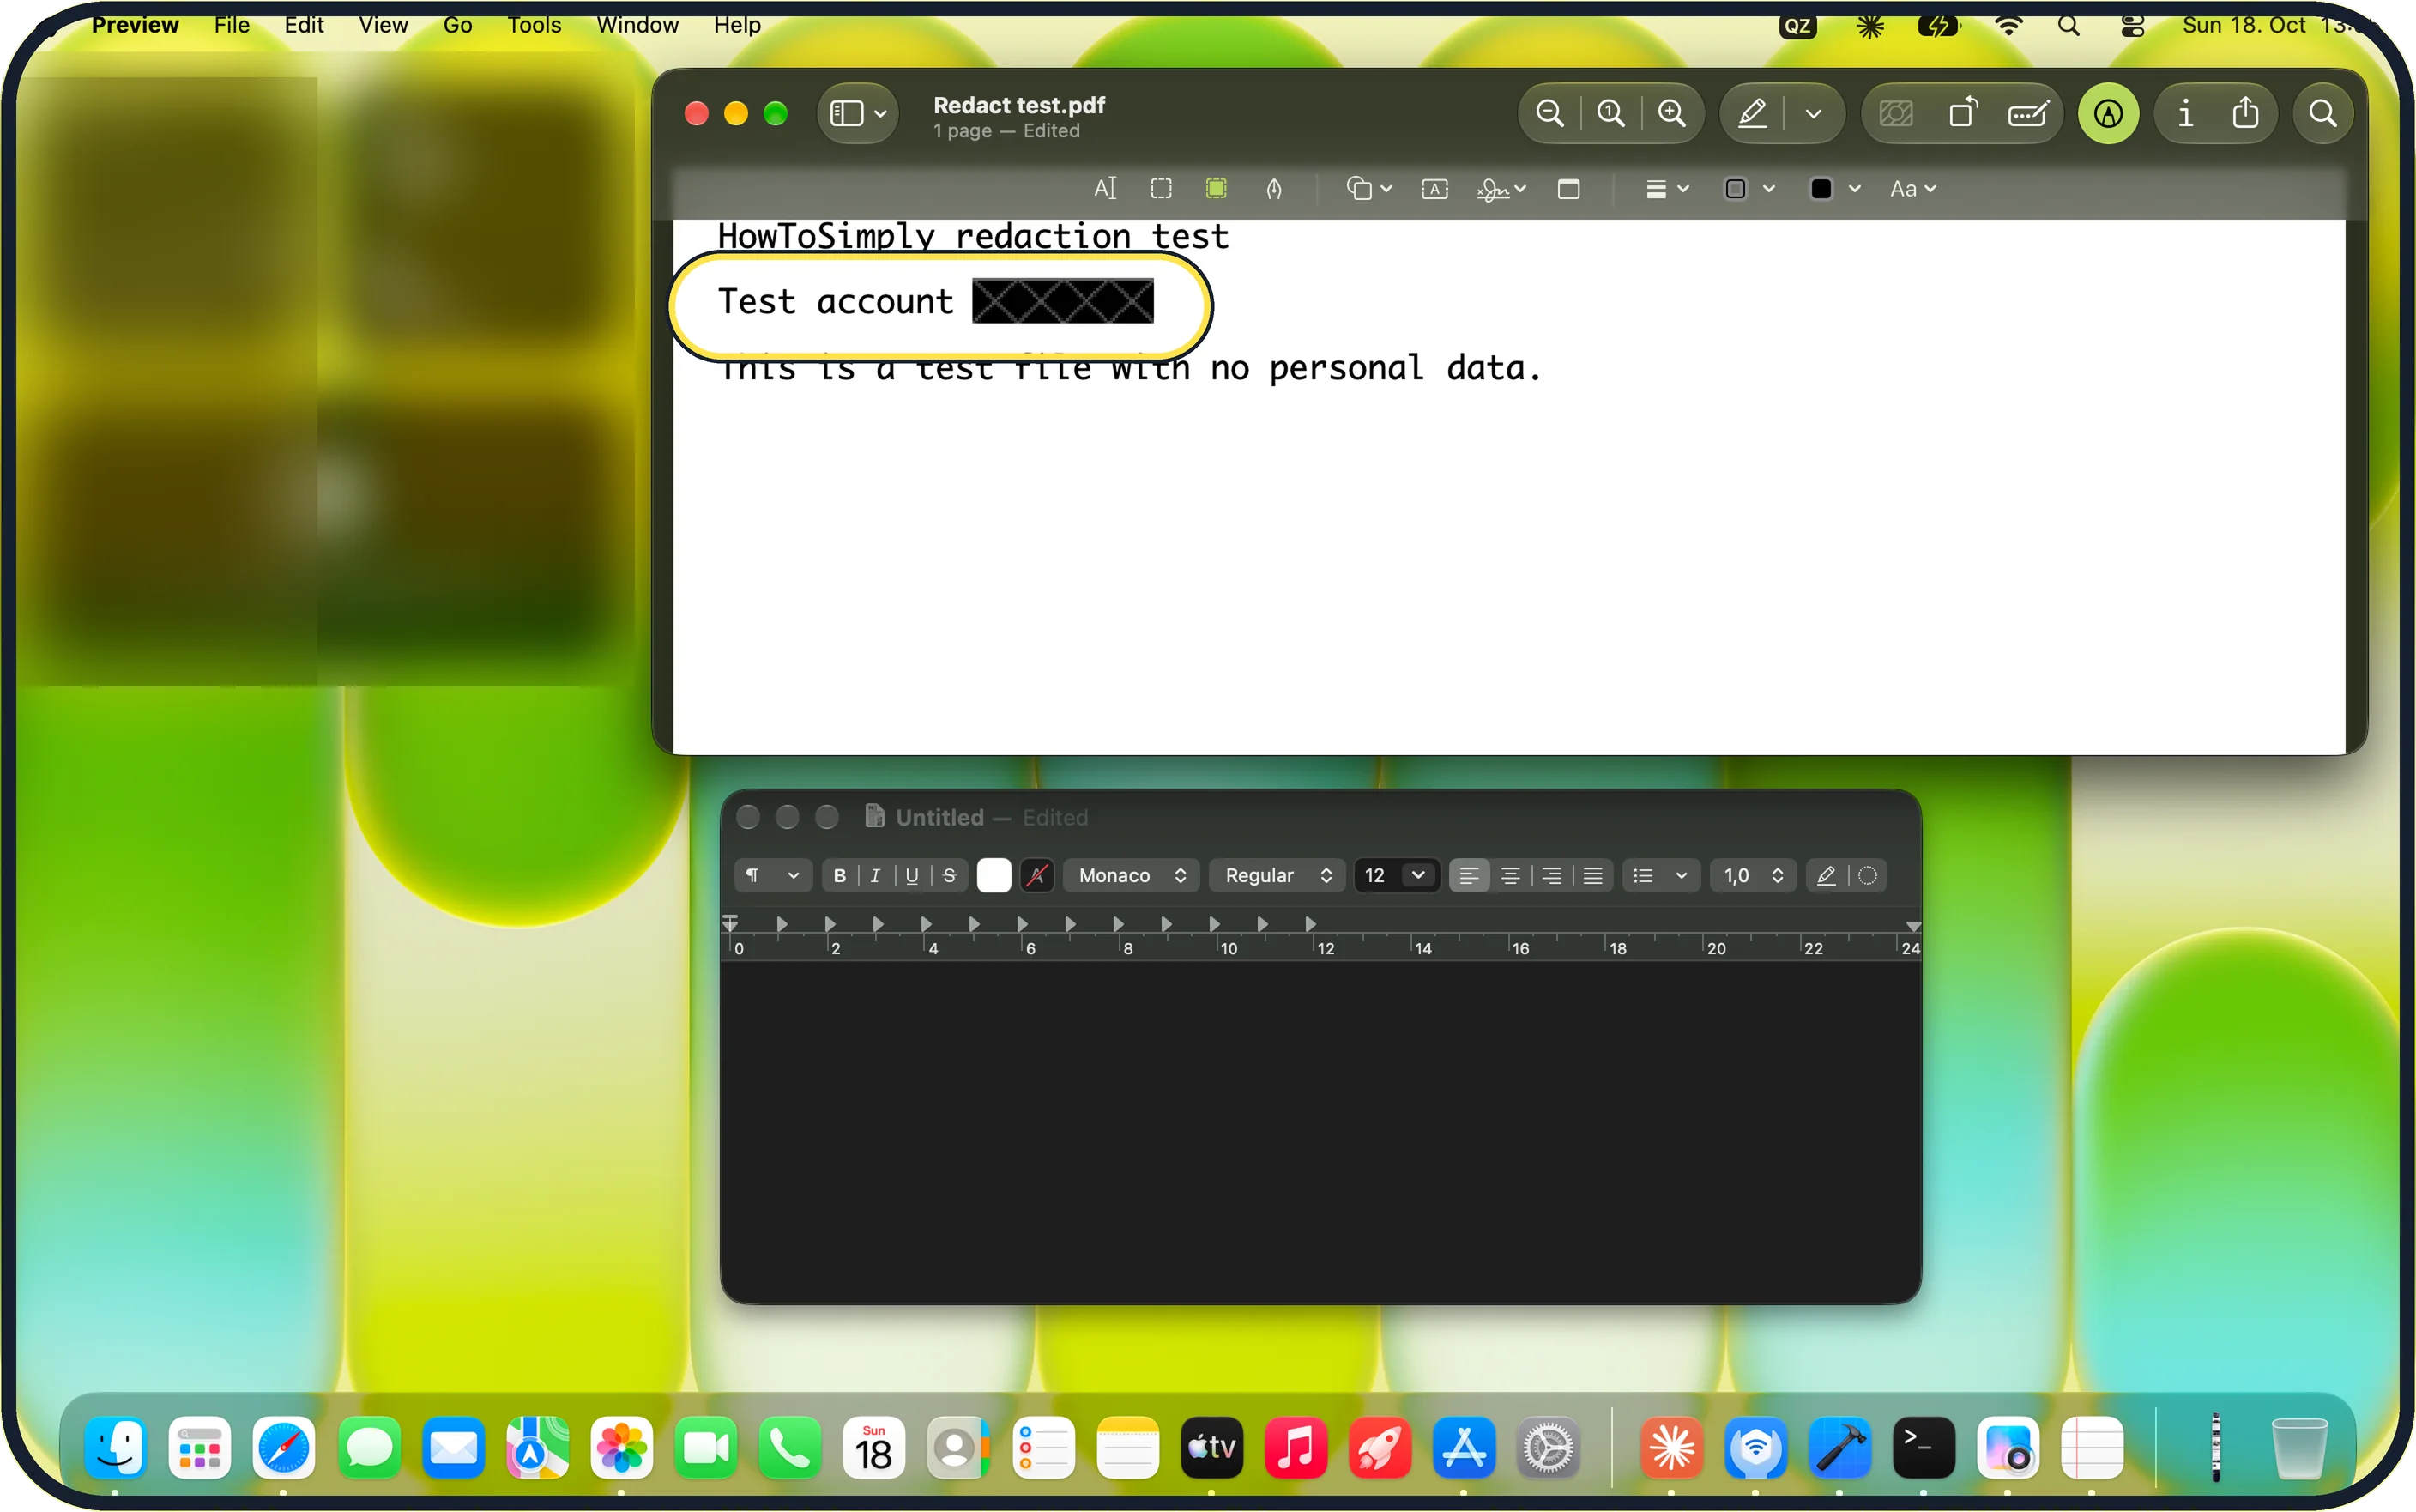Image resolution: width=2416 pixels, height=1512 pixels.
Task: Open the sidebar view menu
Action: (x=858, y=114)
